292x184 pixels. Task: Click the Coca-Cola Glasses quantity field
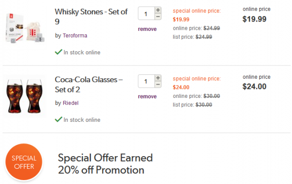click(146, 81)
